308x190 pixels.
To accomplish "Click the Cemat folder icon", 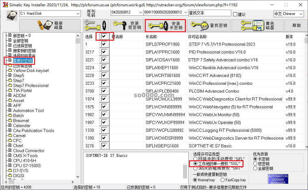I will 10,136.
